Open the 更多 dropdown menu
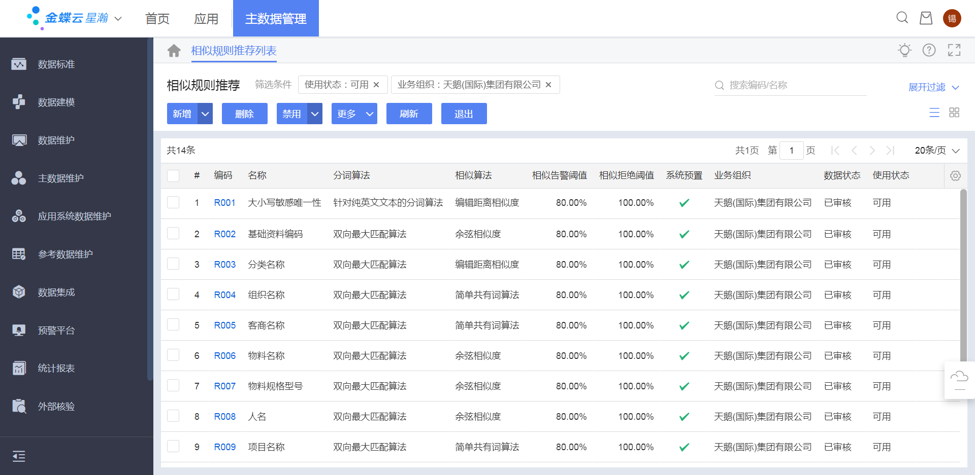Image resolution: width=975 pixels, height=475 pixels. click(354, 114)
